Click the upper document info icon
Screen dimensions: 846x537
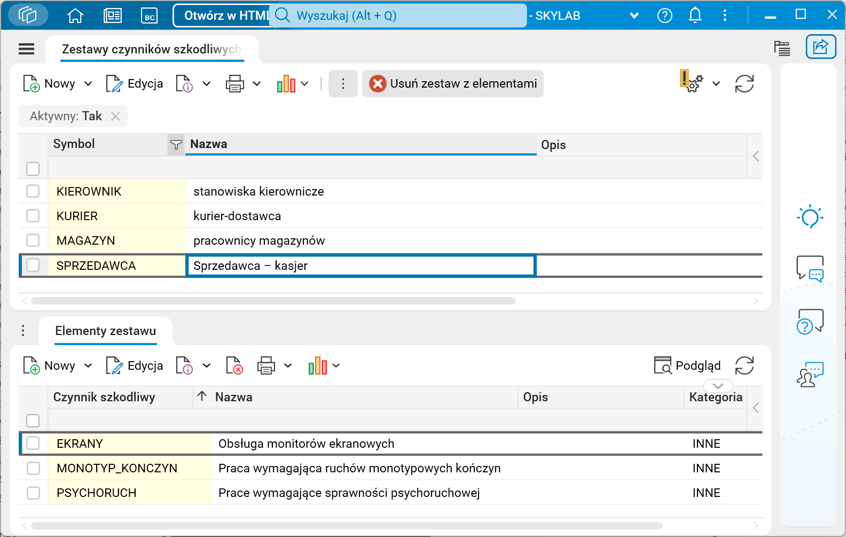tap(184, 83)
